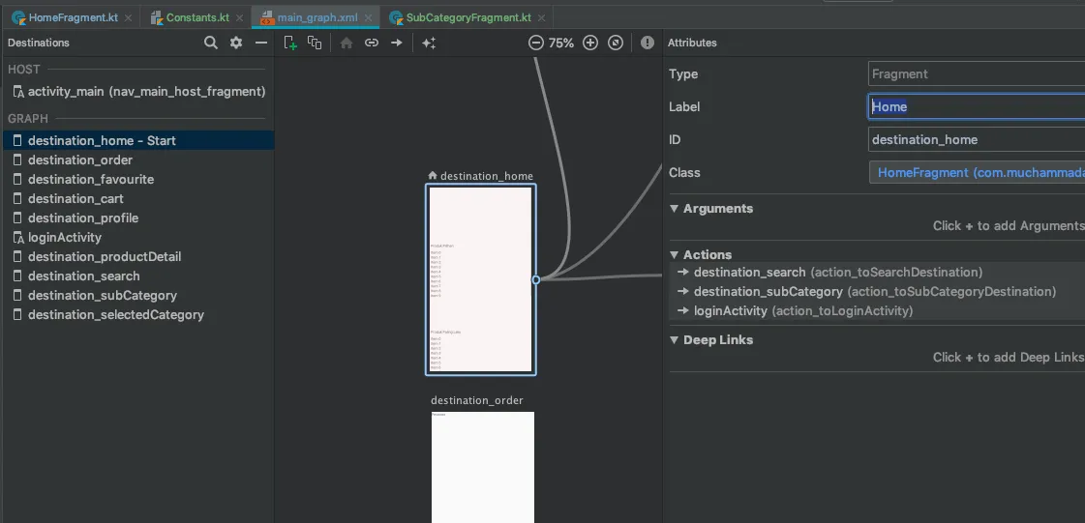Show warnings and errors icon
This screenshot has width=1085, height=523.
pyautogui.click(x=647, y=43)
